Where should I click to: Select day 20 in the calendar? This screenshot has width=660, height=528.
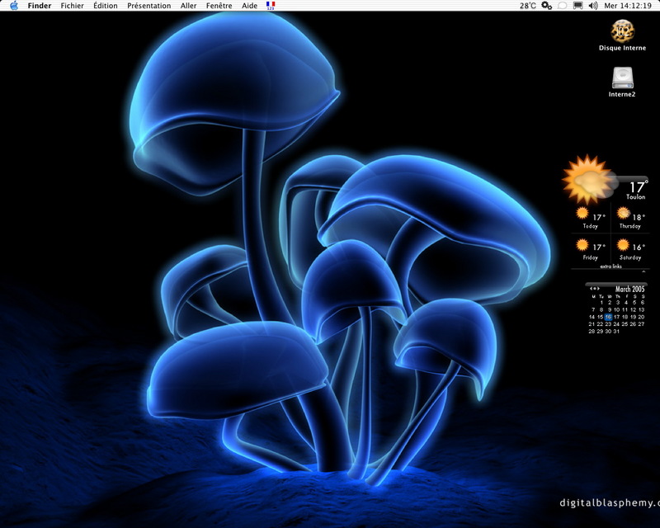(641, 317)
